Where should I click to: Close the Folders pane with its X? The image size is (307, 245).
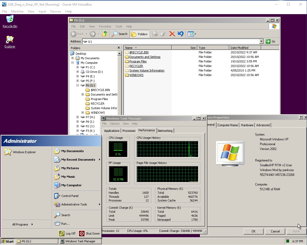[119, 48]
